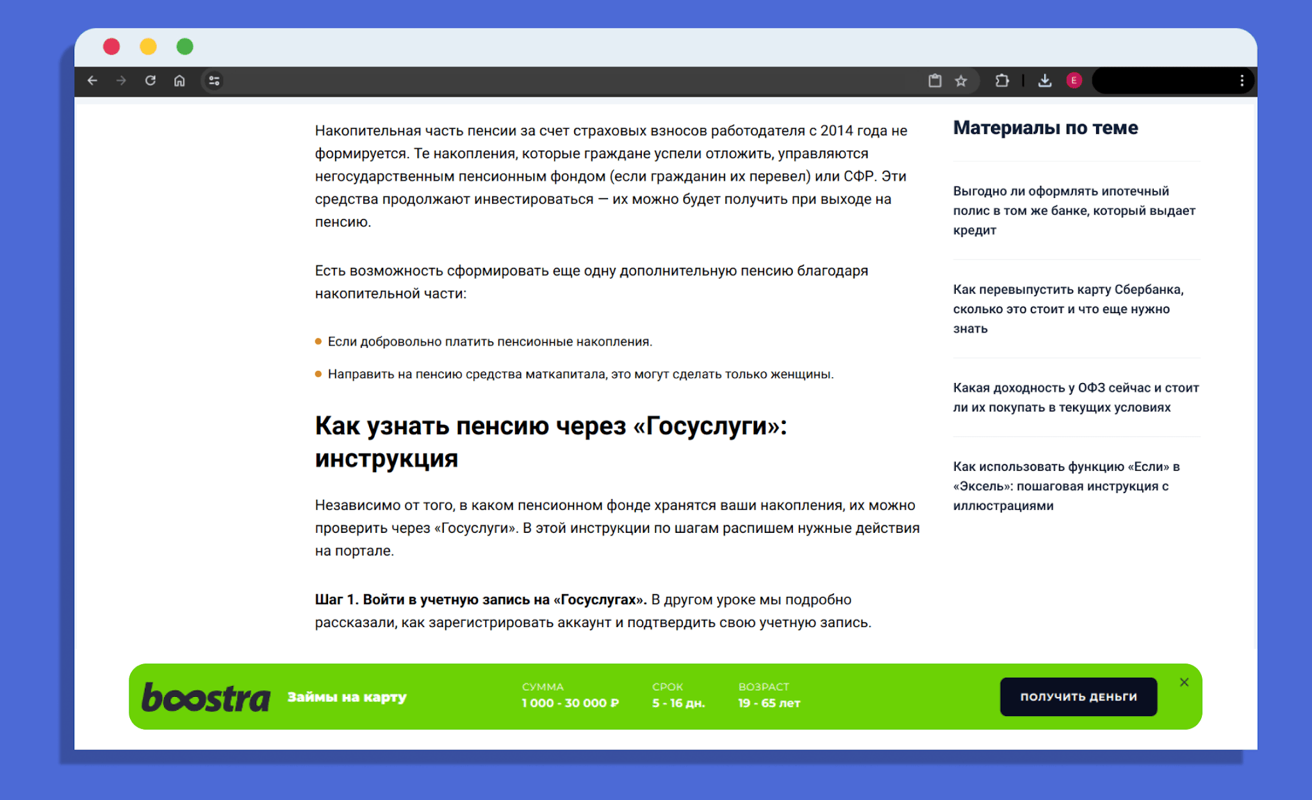Viewport: 1312px width, 800px height.
Task: Go back with the browser back arrow
Action: pyautogui.click(x=92, y=81)
